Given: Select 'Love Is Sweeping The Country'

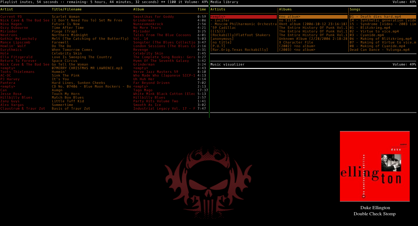Looking at the screenshot, I should click(82, 57).
